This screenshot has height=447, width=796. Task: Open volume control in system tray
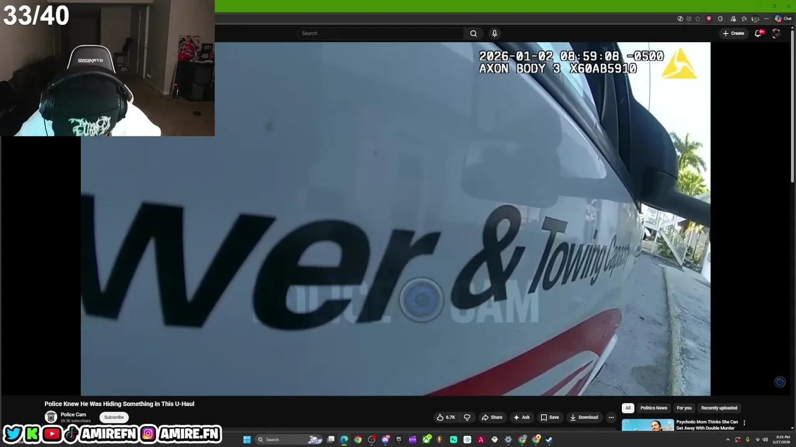(765, 440)
